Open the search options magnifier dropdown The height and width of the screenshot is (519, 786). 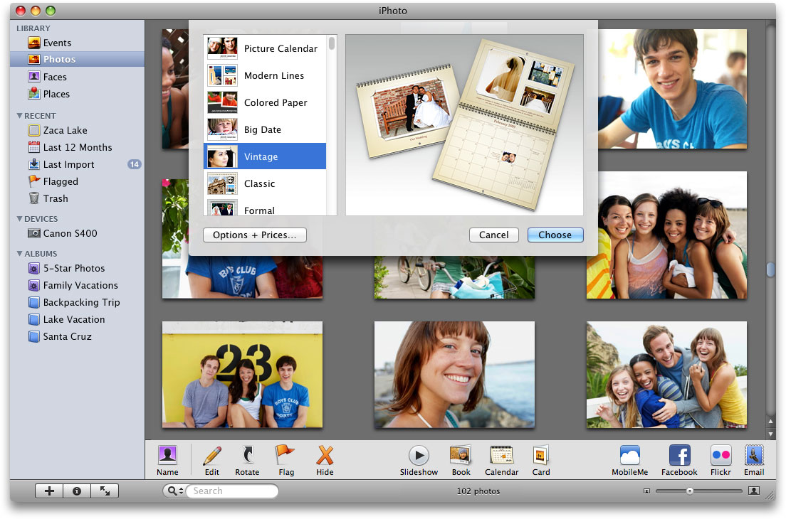click(174, 491)
